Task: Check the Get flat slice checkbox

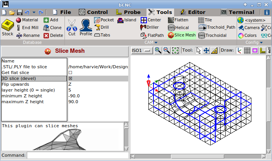Action: tap(70, 73)
